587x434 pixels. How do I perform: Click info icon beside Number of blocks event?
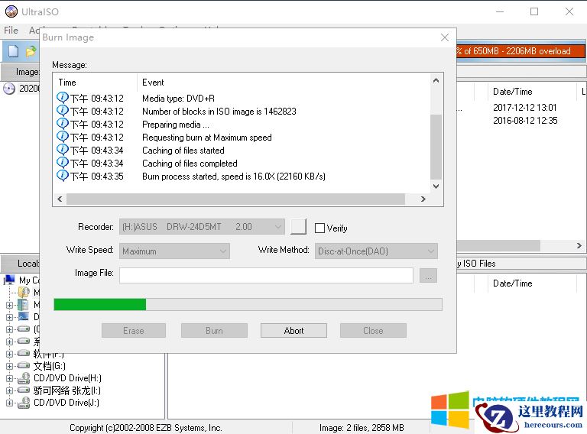(63, 111)
